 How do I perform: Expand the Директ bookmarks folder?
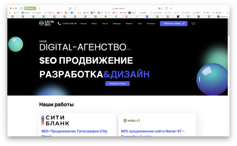point(144,13)
